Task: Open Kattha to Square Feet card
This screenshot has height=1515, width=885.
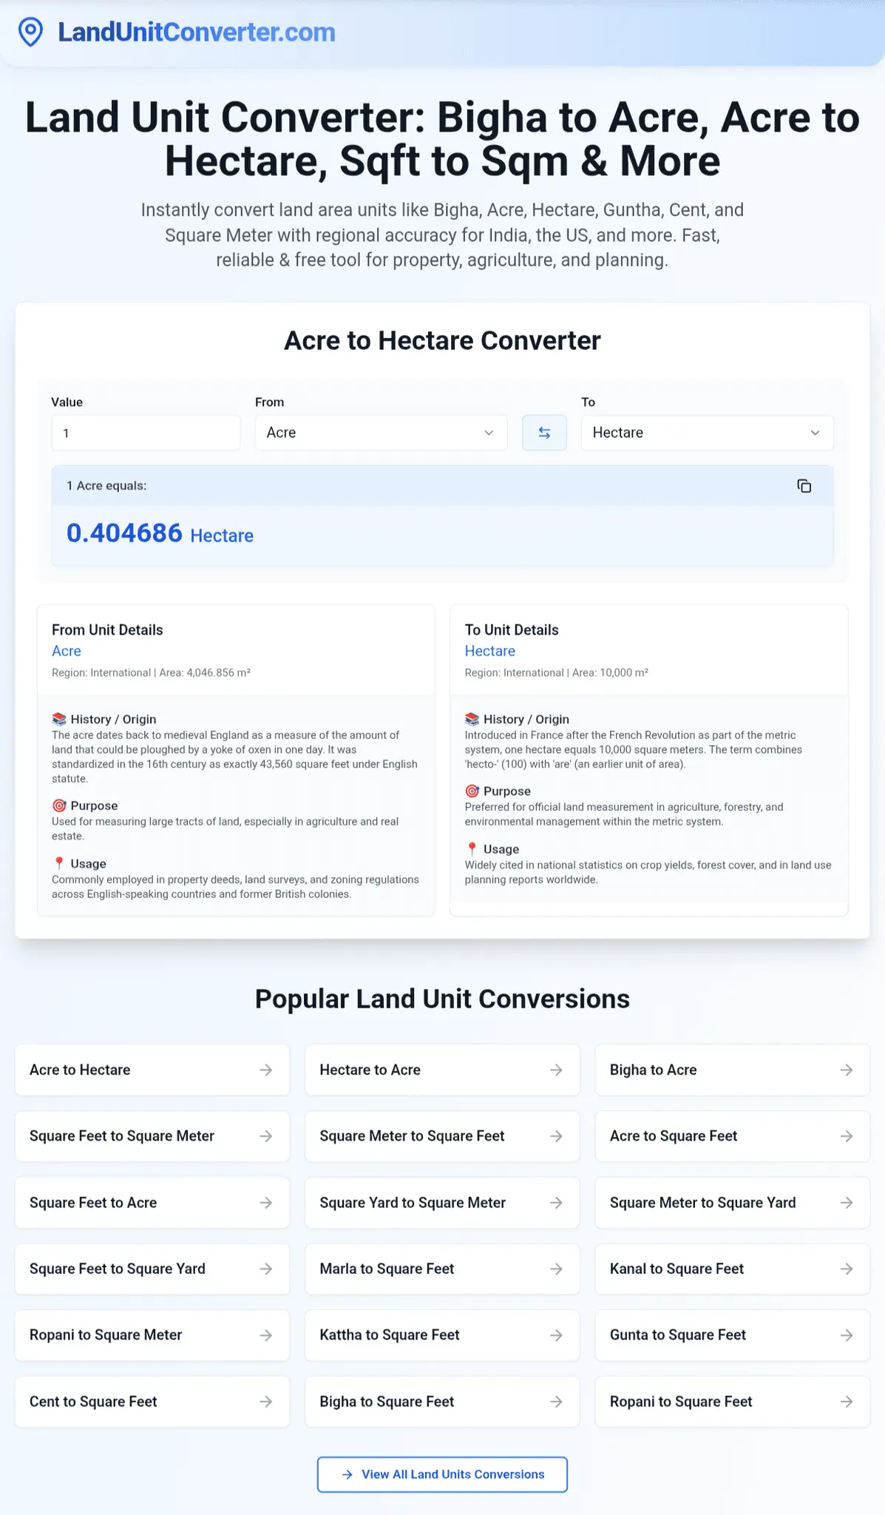Action: tap(442, 1335)
